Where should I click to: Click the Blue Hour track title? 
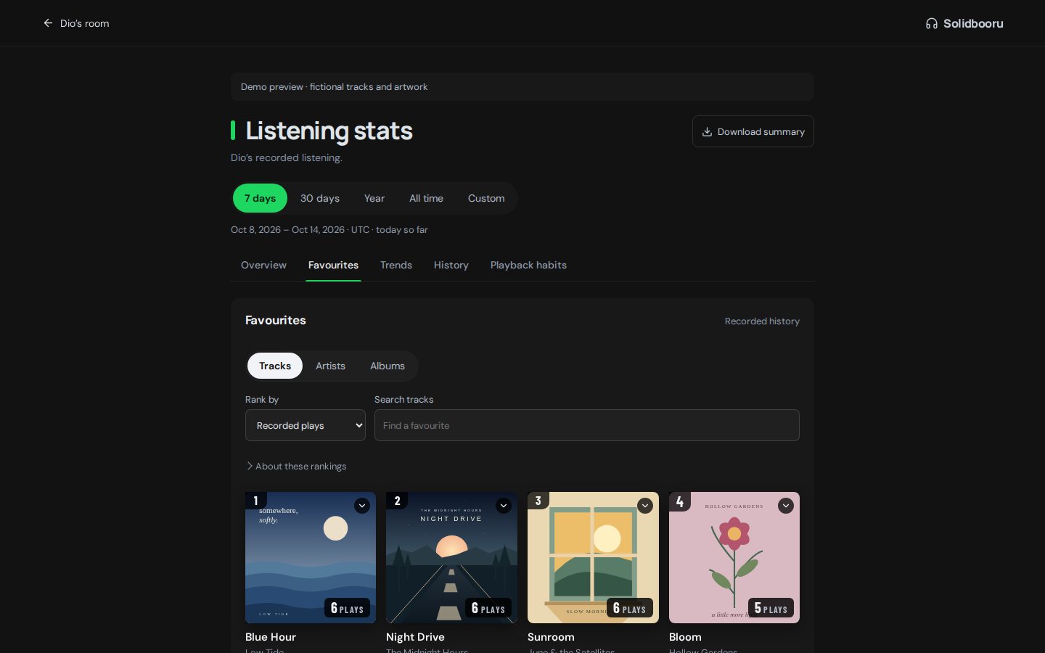(271, 637)
